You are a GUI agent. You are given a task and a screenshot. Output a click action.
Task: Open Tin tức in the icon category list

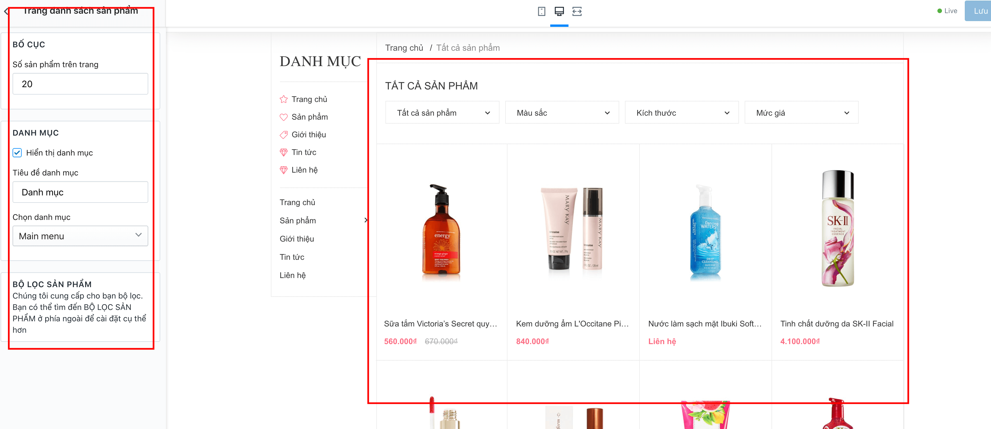pos(304,152)
